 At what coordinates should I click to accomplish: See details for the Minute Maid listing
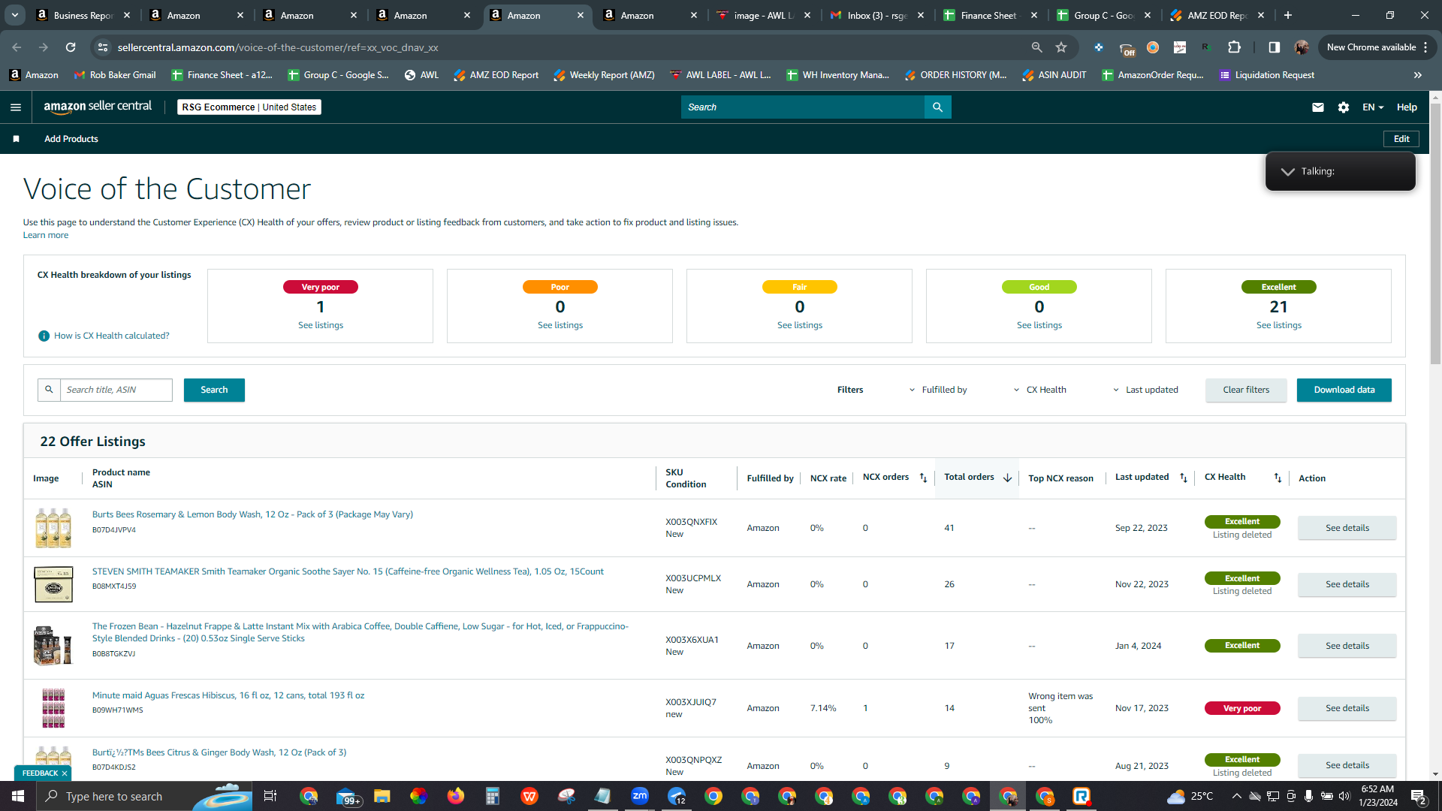click(1347, 708)
